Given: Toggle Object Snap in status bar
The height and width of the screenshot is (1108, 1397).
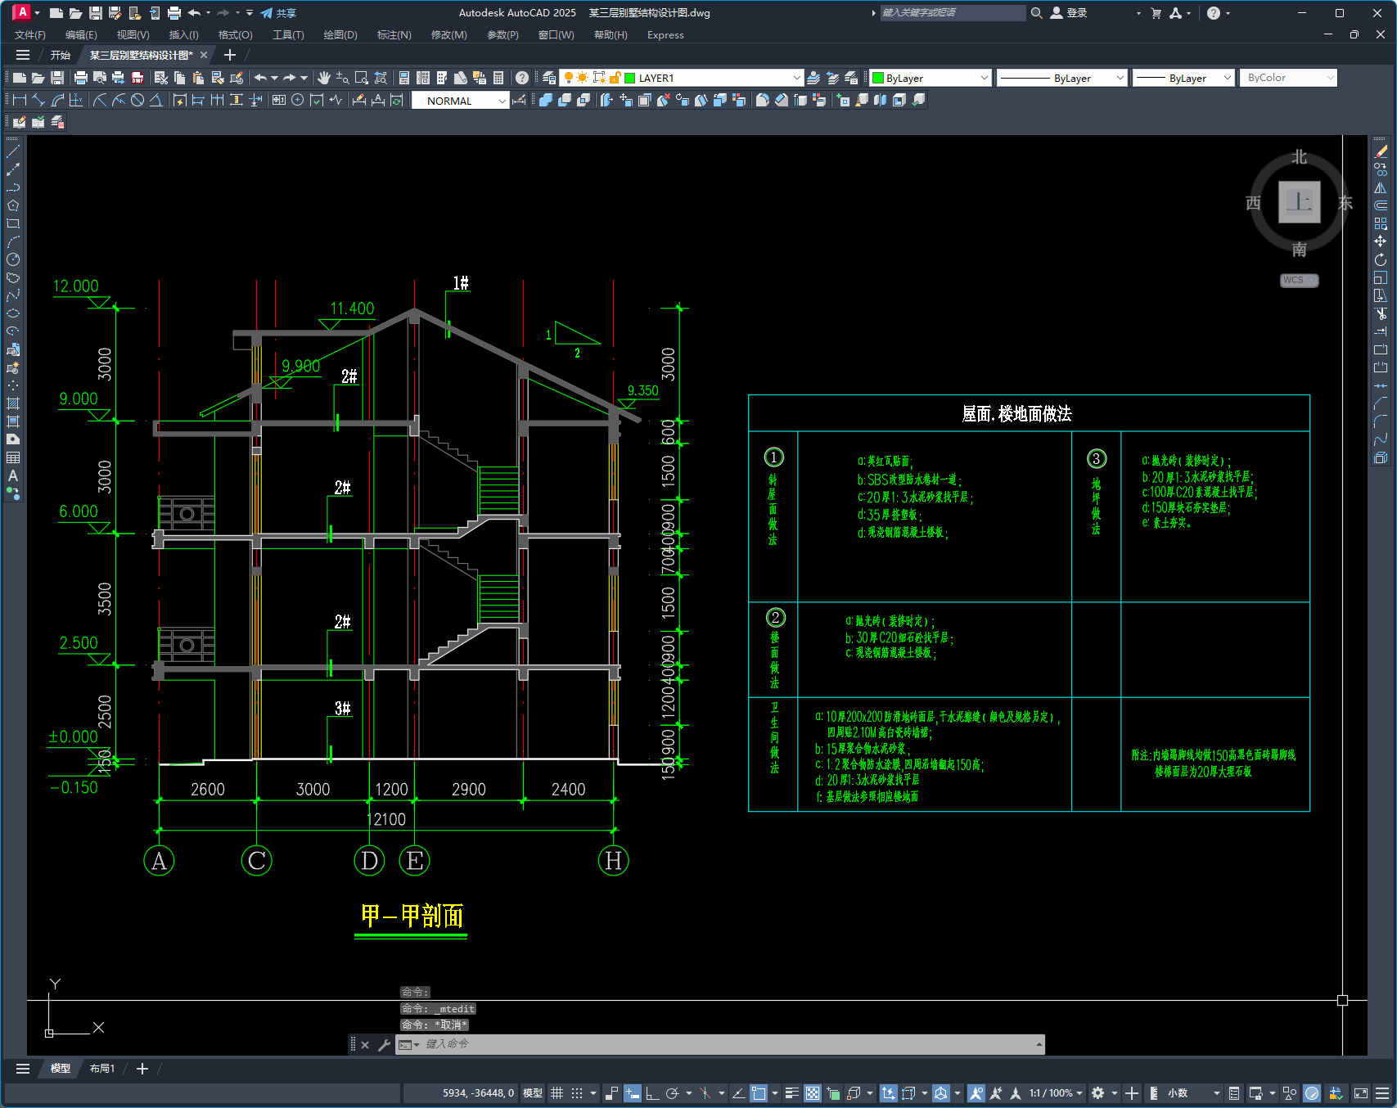Looking at the screenshot, I should 759,1092.
